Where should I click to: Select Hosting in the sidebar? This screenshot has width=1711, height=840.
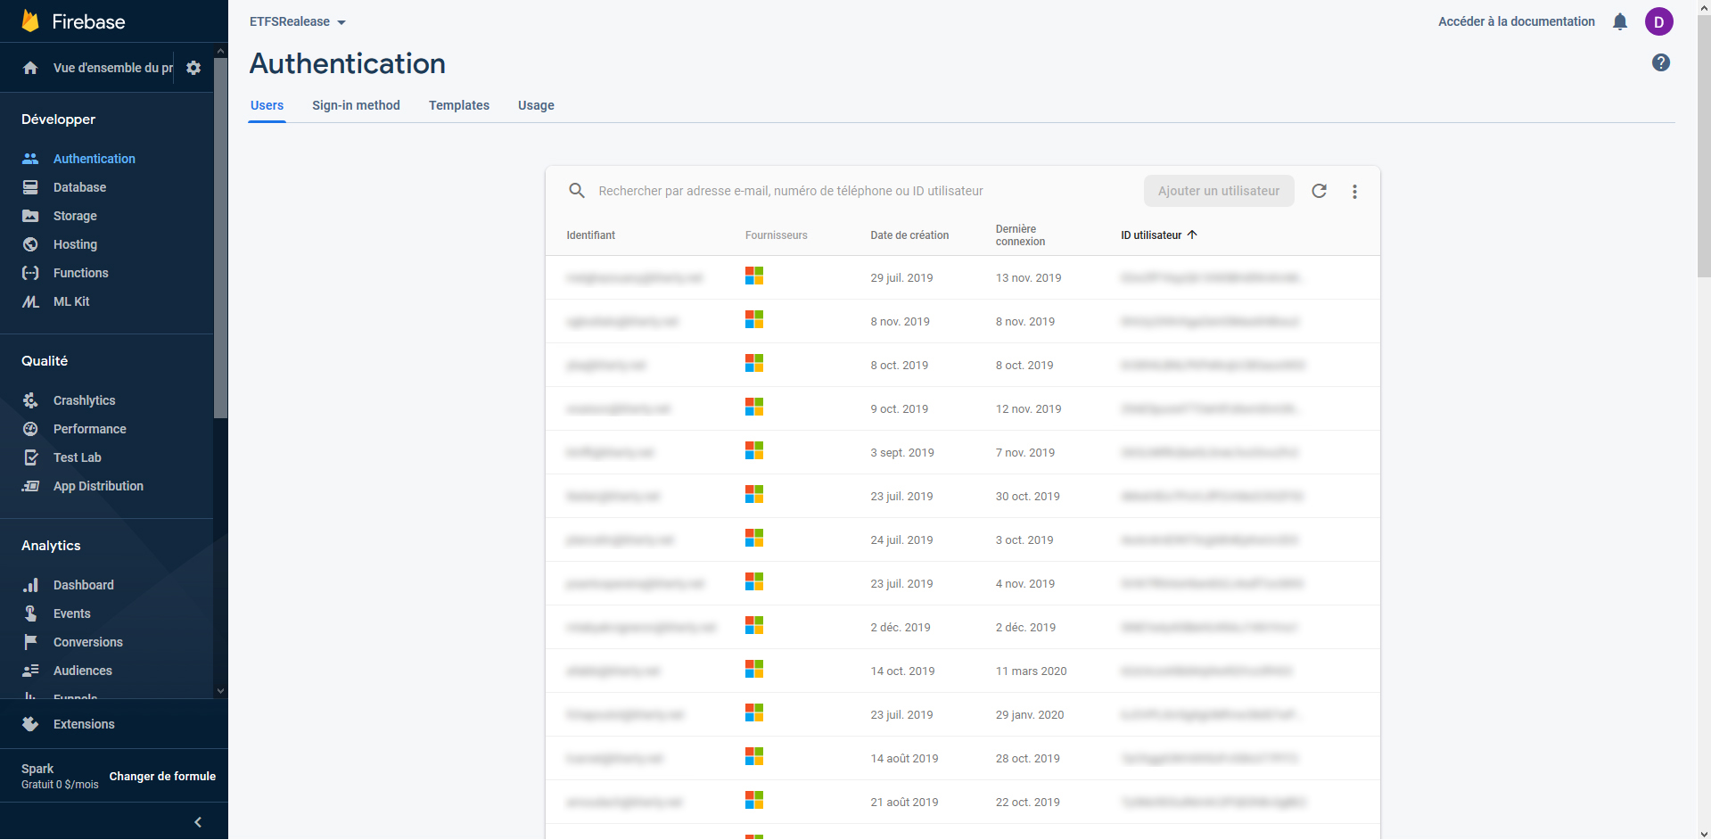75,244
